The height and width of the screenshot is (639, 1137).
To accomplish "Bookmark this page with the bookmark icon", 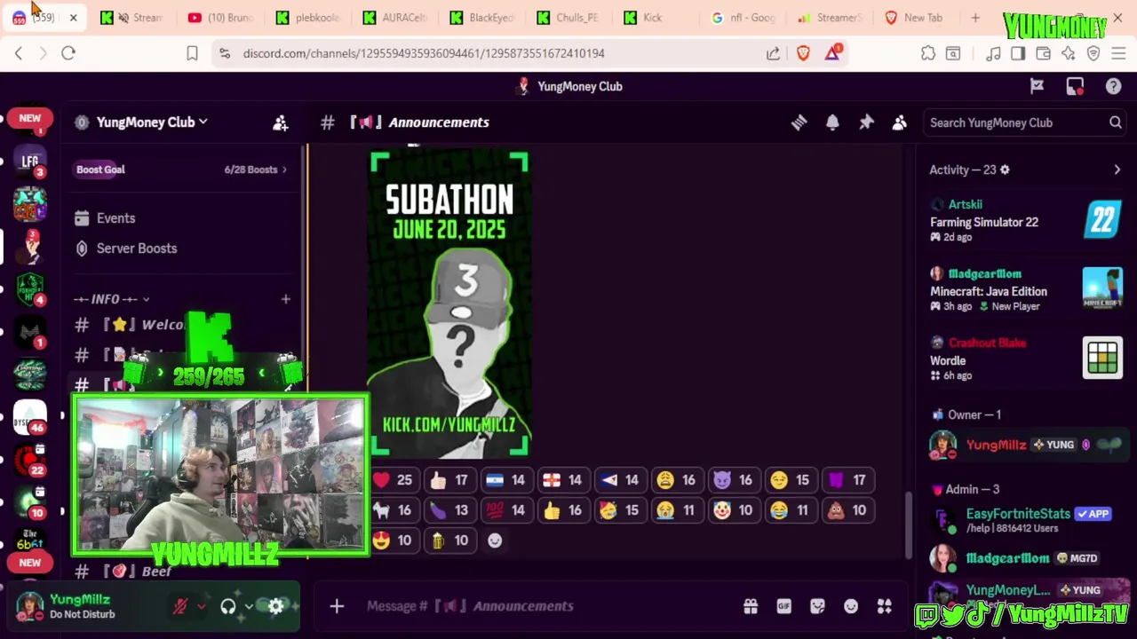I will 192,53.
